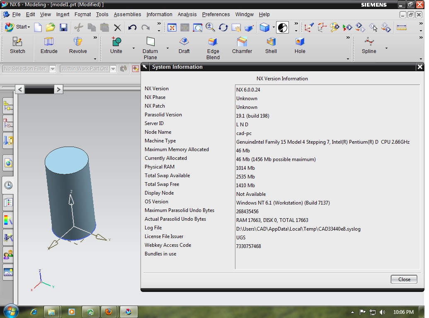Click the Delete X icon

pos(117,27)
